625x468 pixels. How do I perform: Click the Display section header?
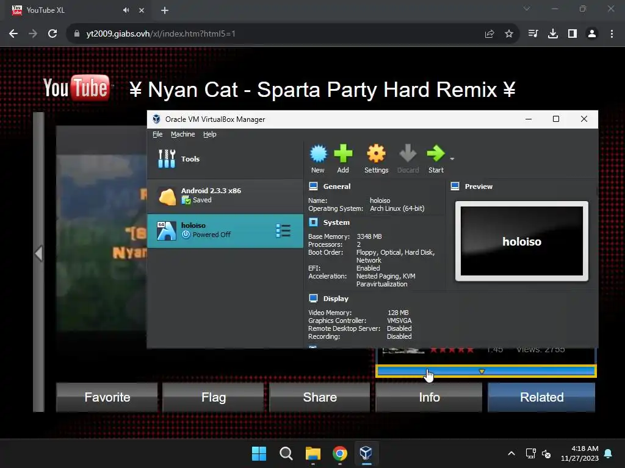[x=336, y=299]
